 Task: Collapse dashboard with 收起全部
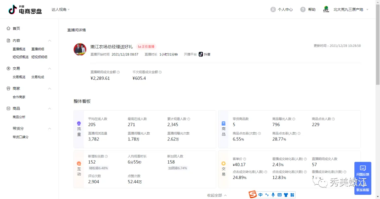coord(217,195)
